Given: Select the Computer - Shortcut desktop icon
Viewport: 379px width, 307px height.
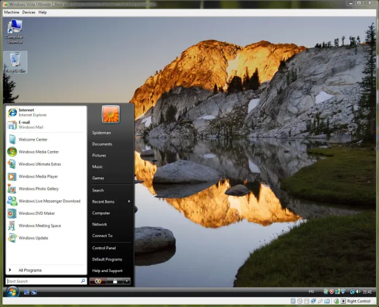Looking at the screenshot, I should click(x=15, y=32).
